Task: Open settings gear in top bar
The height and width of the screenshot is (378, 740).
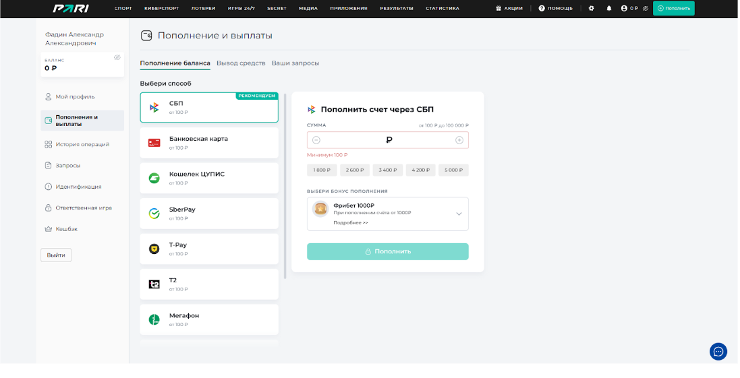Action: click(592, 8)
